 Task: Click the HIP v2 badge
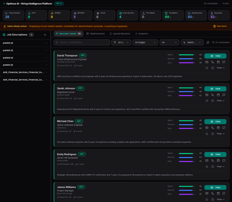pyautogui.click(x=59, y=3)
